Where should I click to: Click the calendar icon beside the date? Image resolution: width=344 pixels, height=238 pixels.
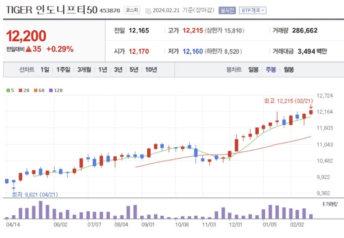click(x=148, y=10)
